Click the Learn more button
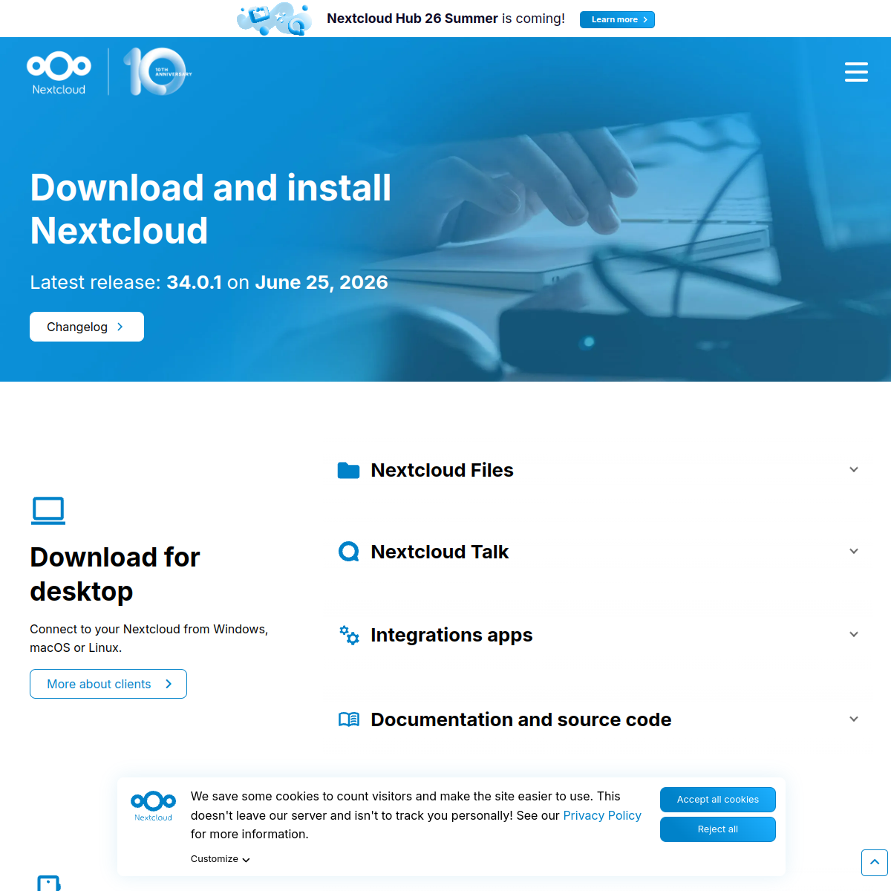 (x=617, y=19)
